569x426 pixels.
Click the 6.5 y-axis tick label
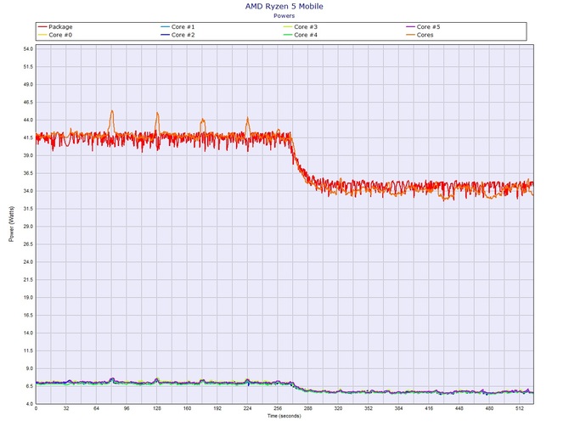click(30, 386)
